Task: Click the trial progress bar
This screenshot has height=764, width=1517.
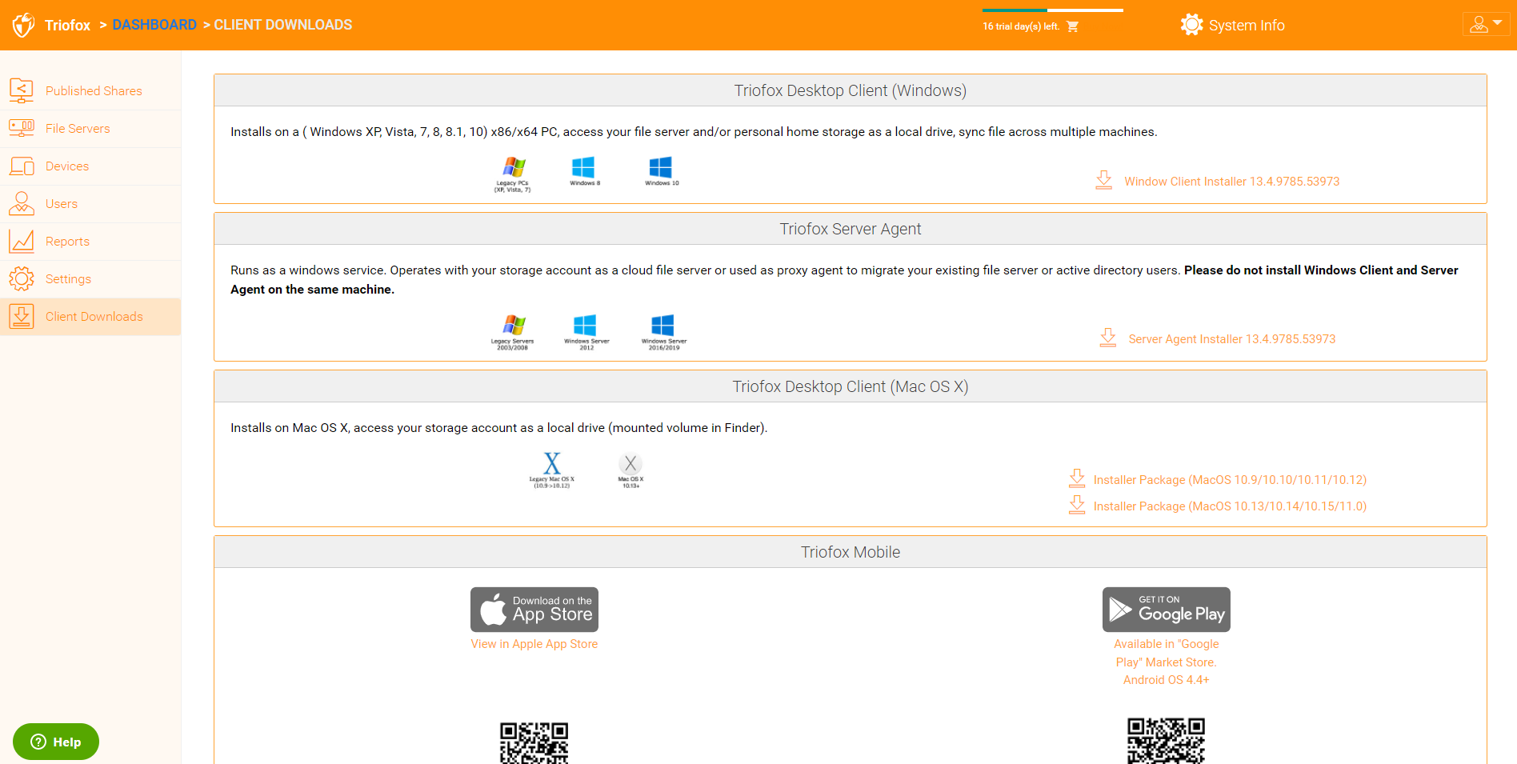Action: pos(1053,10)
